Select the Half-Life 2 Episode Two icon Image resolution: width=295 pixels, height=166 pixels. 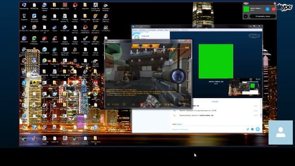[x=95, y=40]
